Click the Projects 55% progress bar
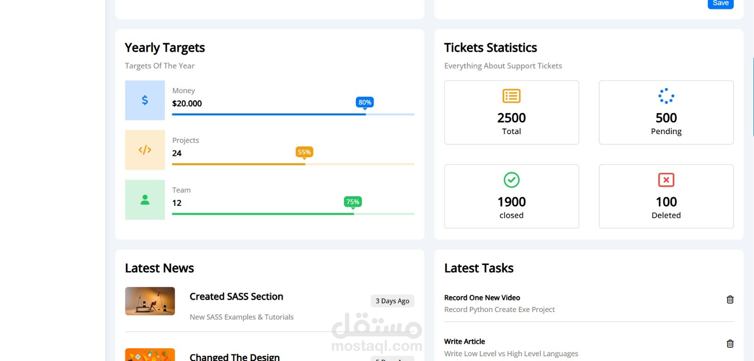The width and height of the screenshot is (754, 361). [293, 164]
